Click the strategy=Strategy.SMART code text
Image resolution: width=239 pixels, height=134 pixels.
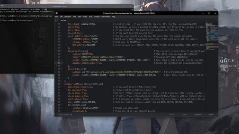click(86, 108)
